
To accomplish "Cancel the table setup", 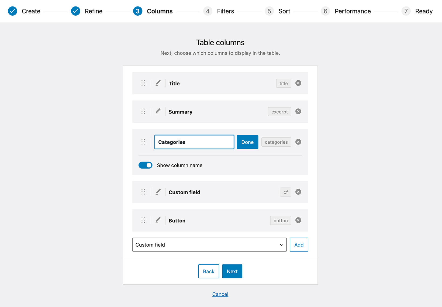I will [220, 294].
